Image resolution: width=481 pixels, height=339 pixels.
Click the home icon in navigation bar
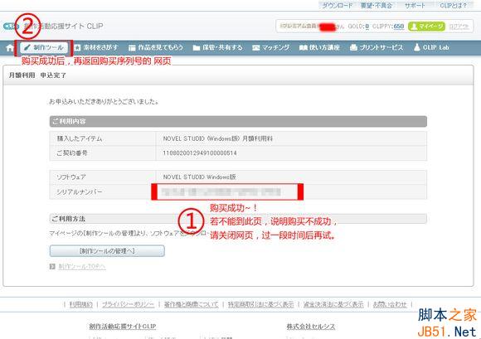tap(10, 48)
